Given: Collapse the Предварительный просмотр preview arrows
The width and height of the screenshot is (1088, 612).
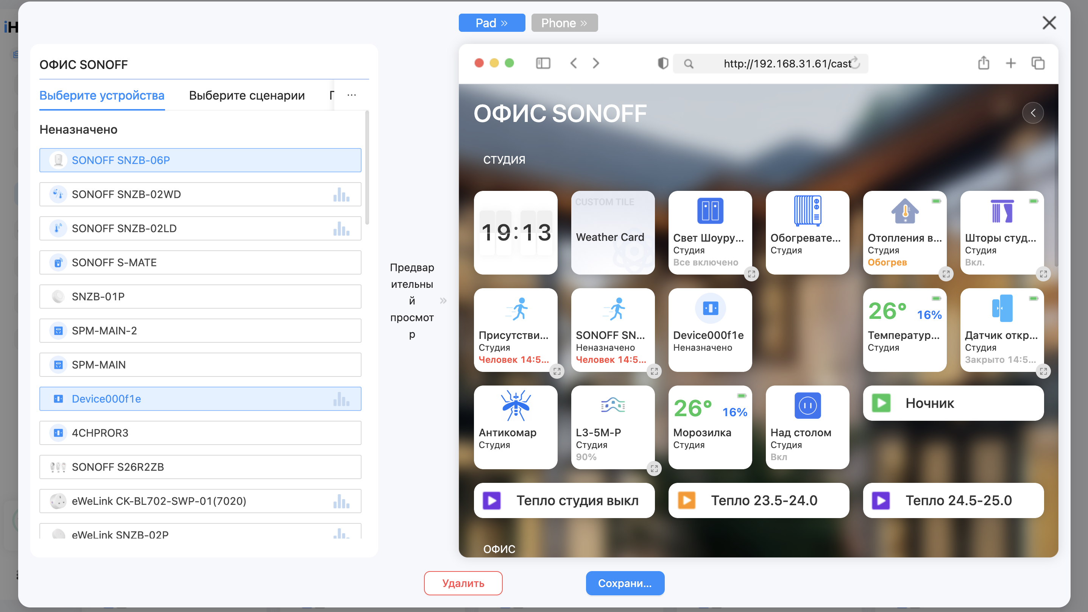Looking at the screenshot, I should coord(443,301).
